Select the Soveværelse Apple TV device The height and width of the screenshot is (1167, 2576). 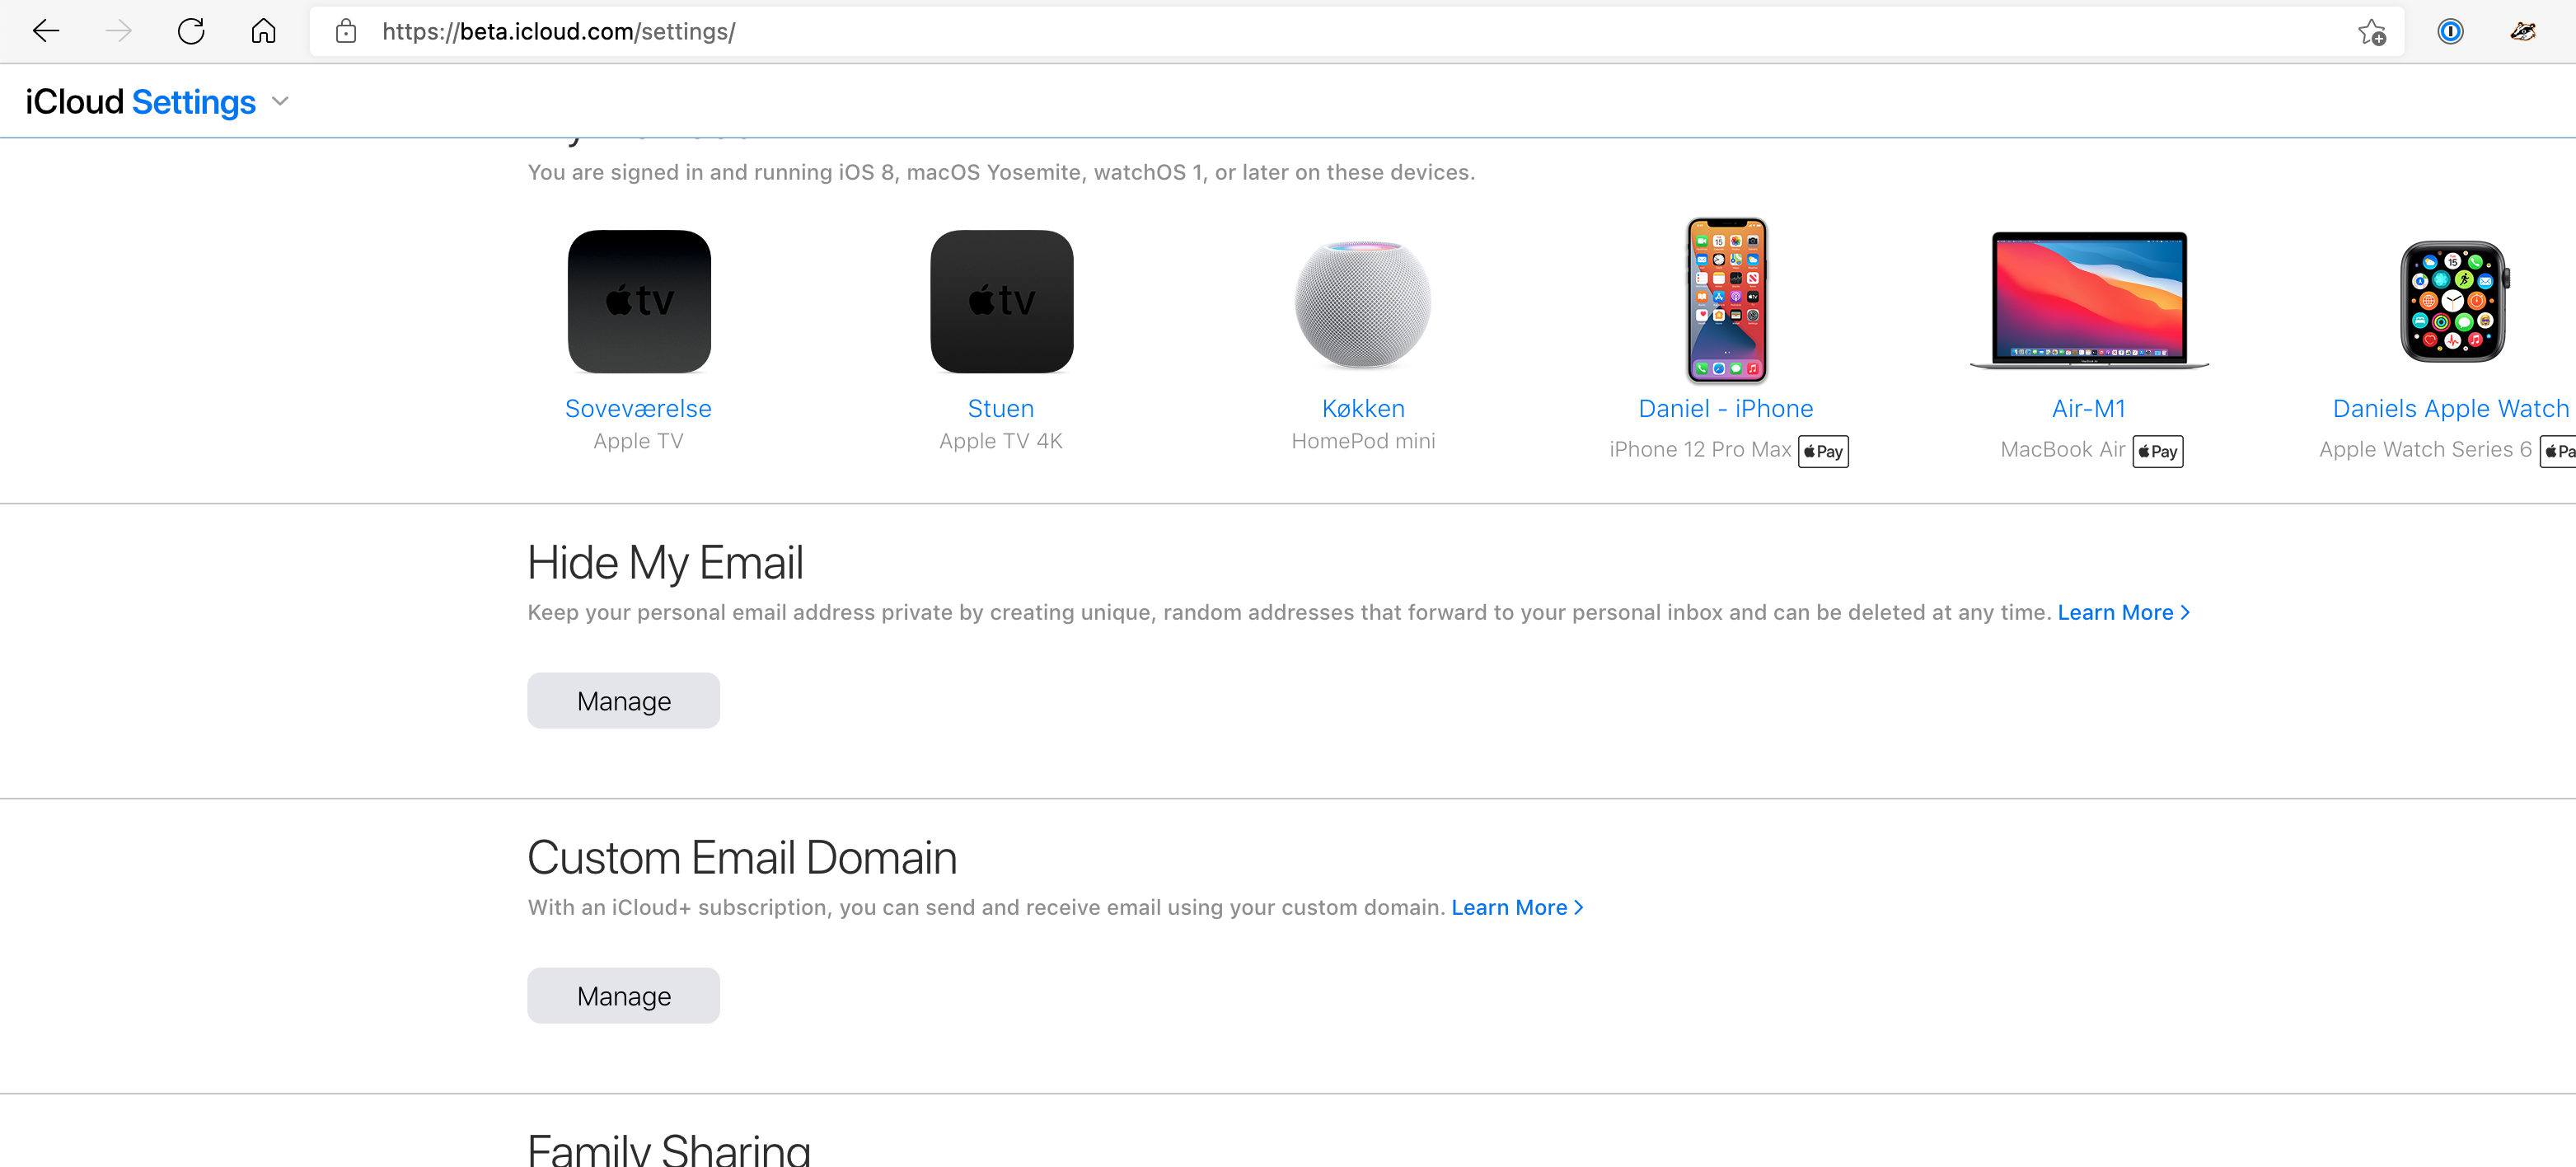638,340
